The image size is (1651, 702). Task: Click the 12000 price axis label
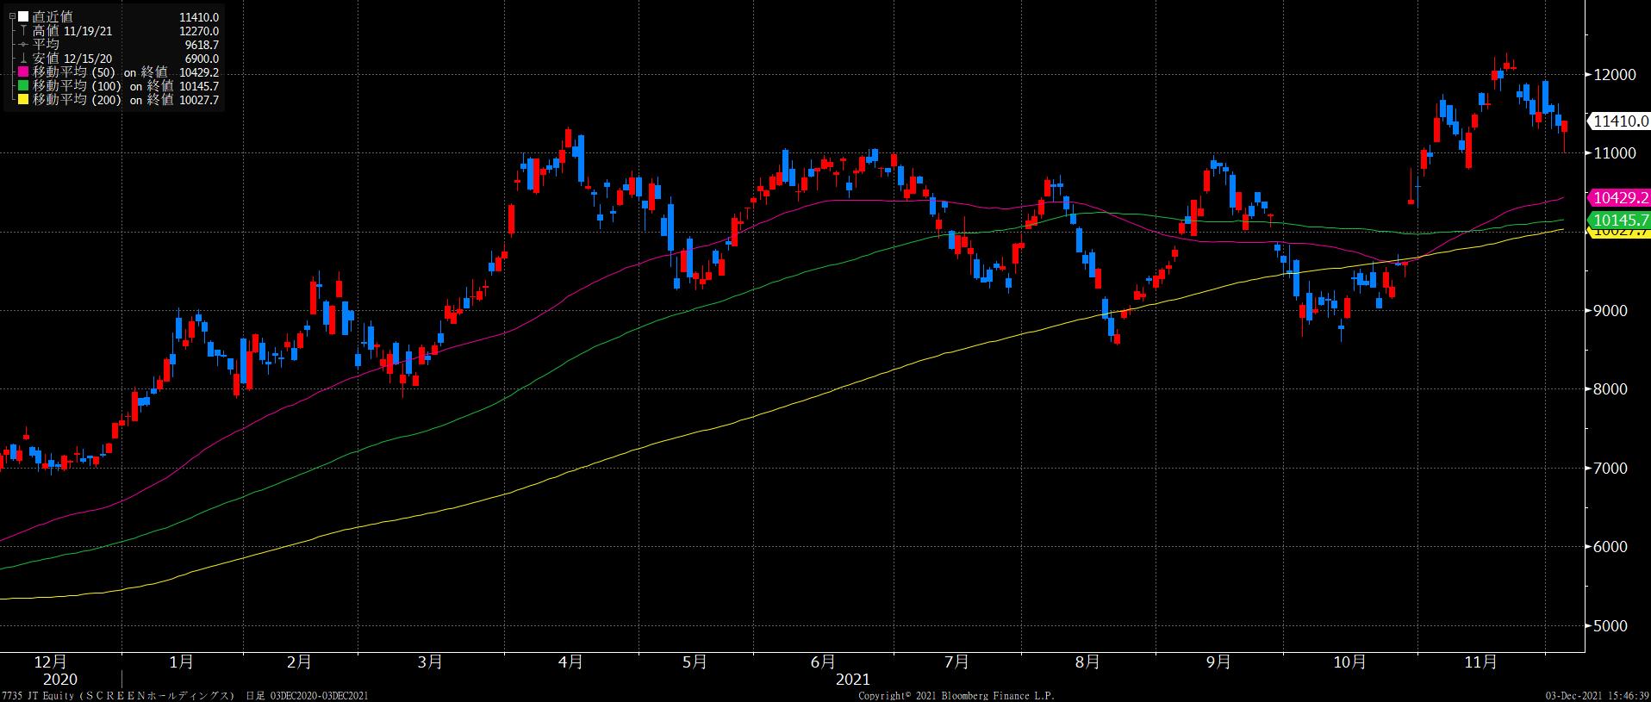[1614, 74]
